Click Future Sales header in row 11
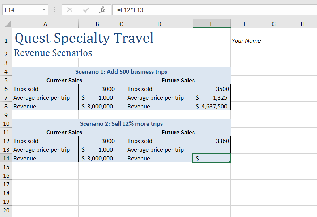The width and height of the screenshot is (317, 217). pyautogui.click(x=178, y=132)
